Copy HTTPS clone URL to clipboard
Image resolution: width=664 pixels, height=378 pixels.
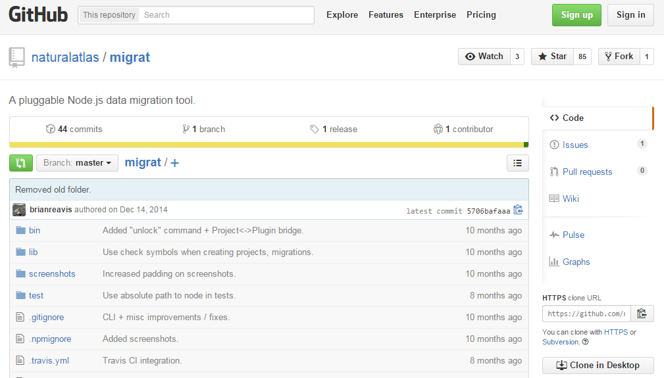(x=642, y=314)
